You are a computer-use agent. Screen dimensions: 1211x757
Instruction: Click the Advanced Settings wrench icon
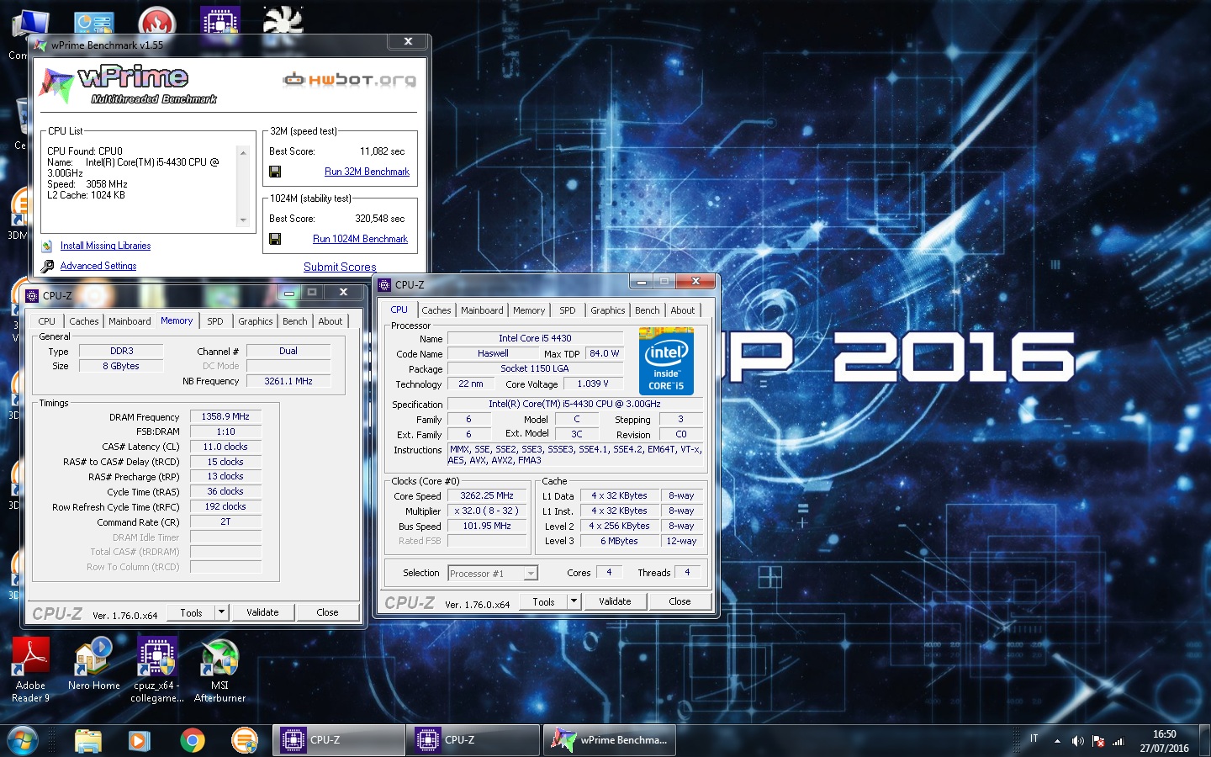47,266
